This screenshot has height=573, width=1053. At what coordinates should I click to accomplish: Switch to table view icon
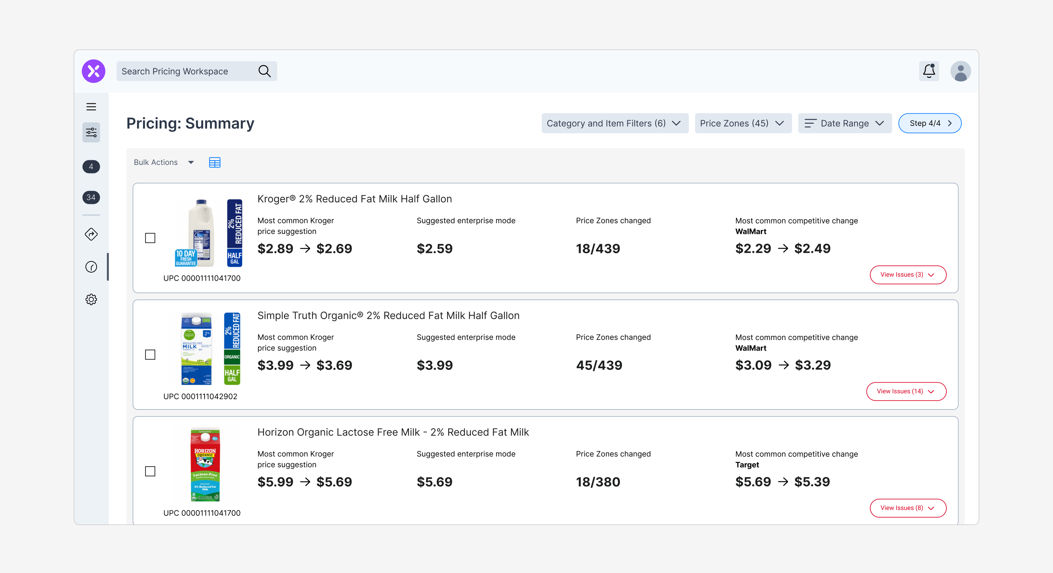click(x=215, y=162)
